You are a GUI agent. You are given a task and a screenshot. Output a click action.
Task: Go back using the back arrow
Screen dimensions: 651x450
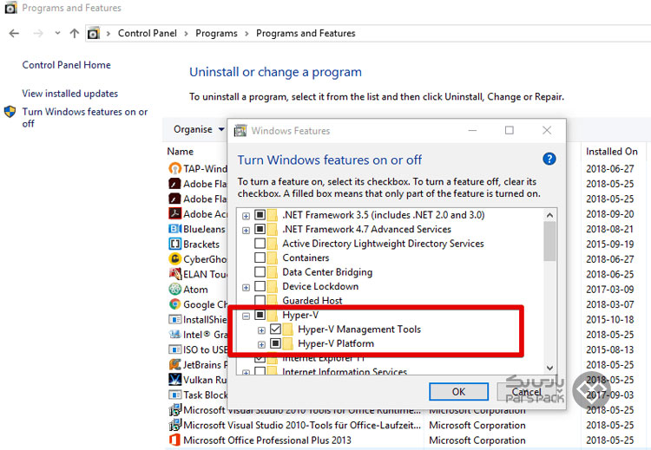click(14, 33)
